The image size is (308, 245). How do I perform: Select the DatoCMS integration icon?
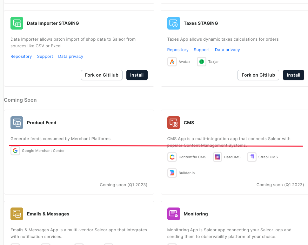(217, 157)
